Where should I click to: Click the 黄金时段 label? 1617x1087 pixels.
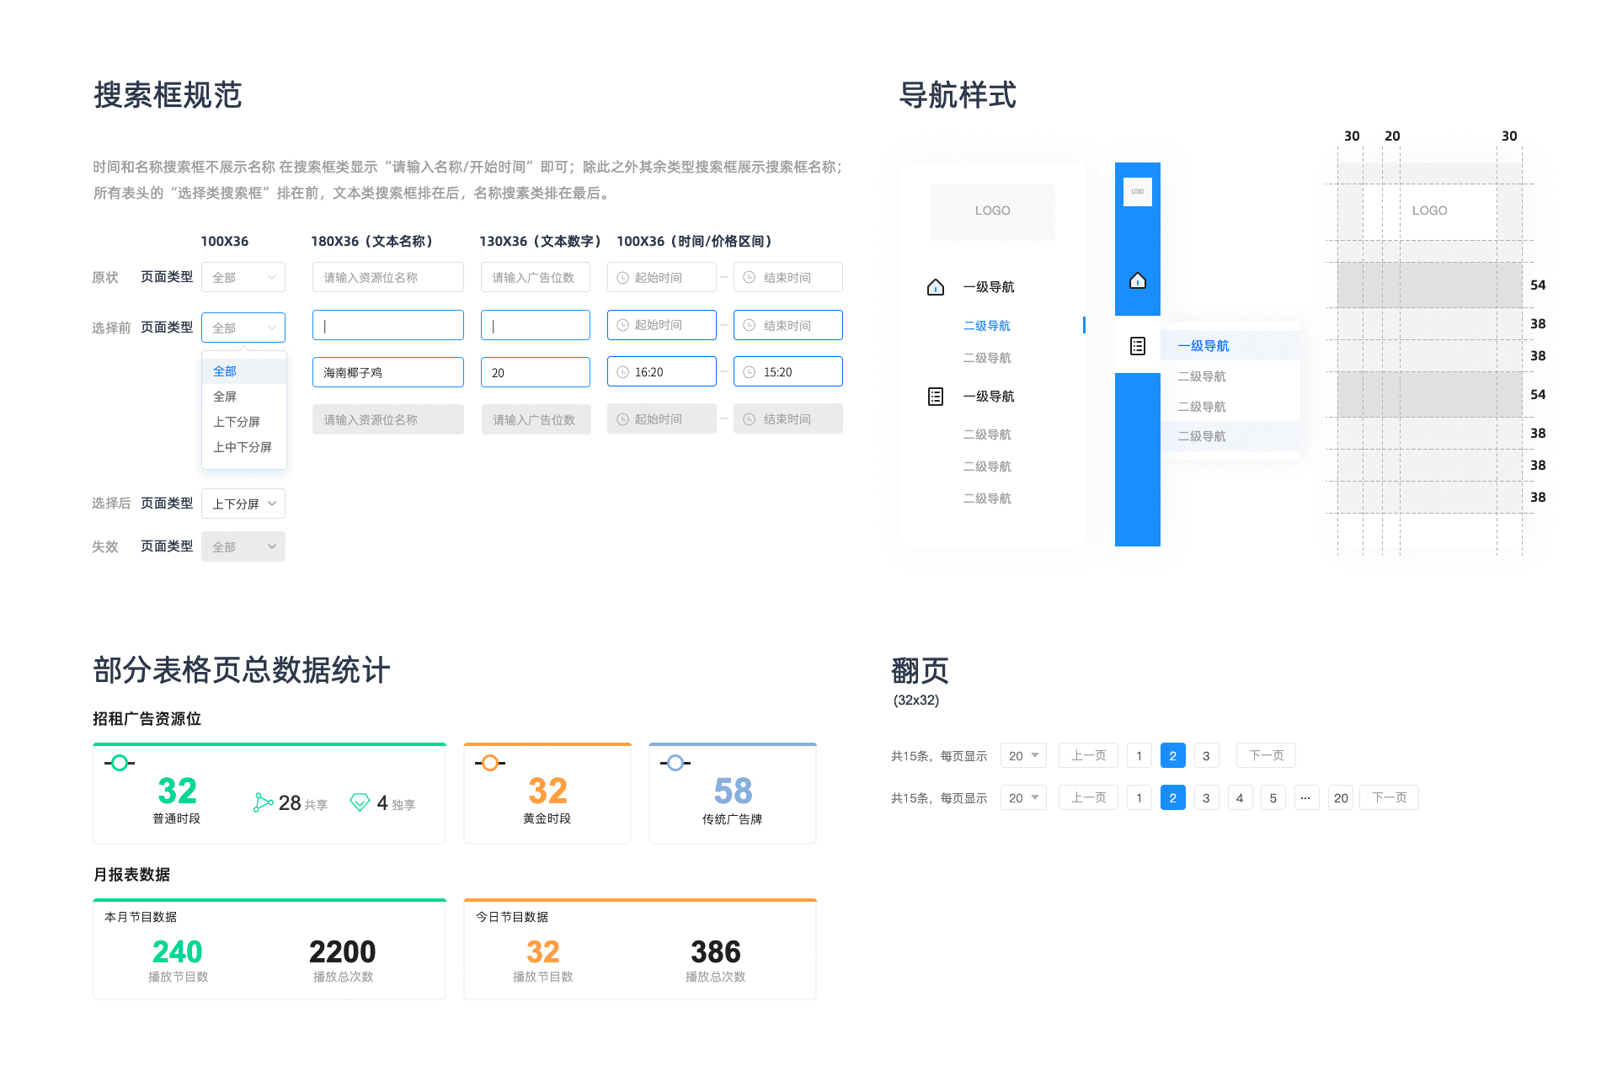tap(547, 818)
